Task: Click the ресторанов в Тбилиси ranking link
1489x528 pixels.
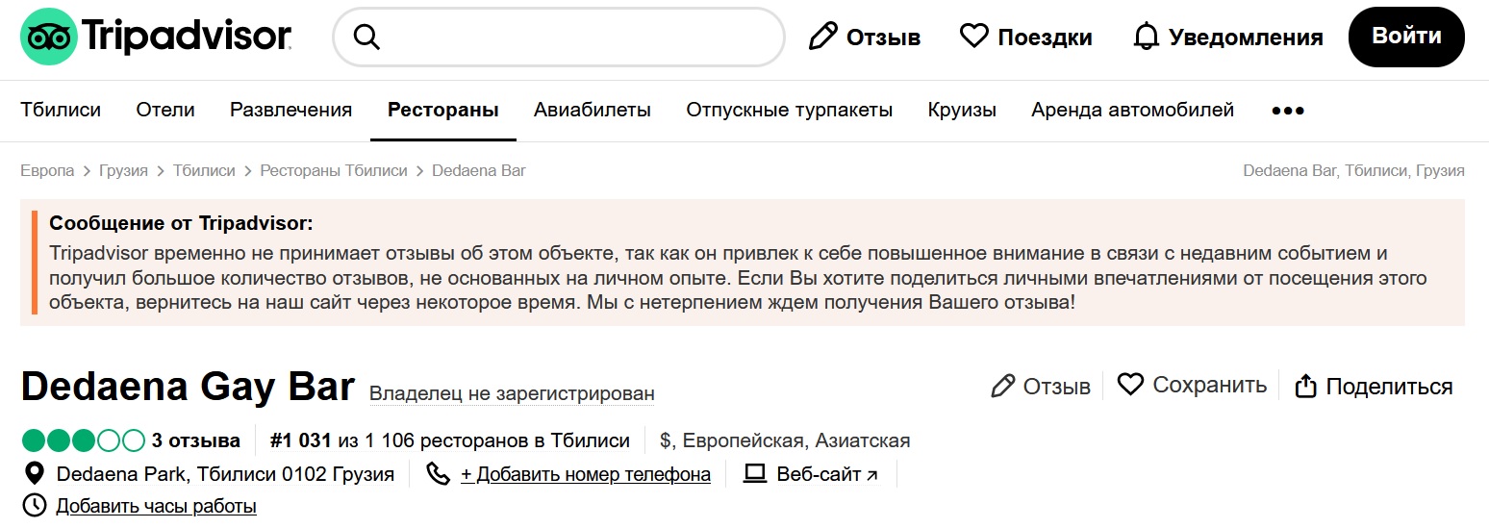Action: click(450, 441)
